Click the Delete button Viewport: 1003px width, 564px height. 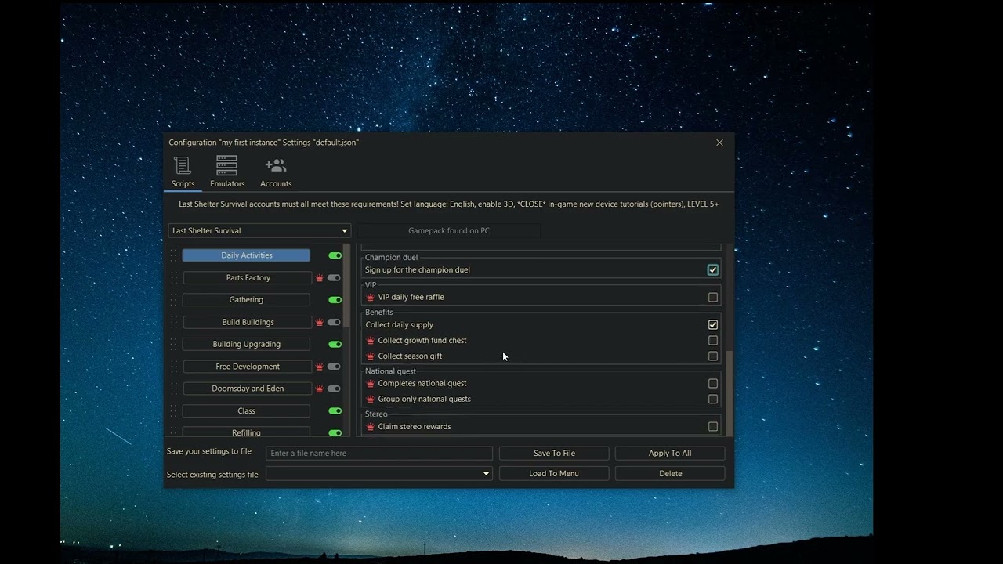point(670,473)
